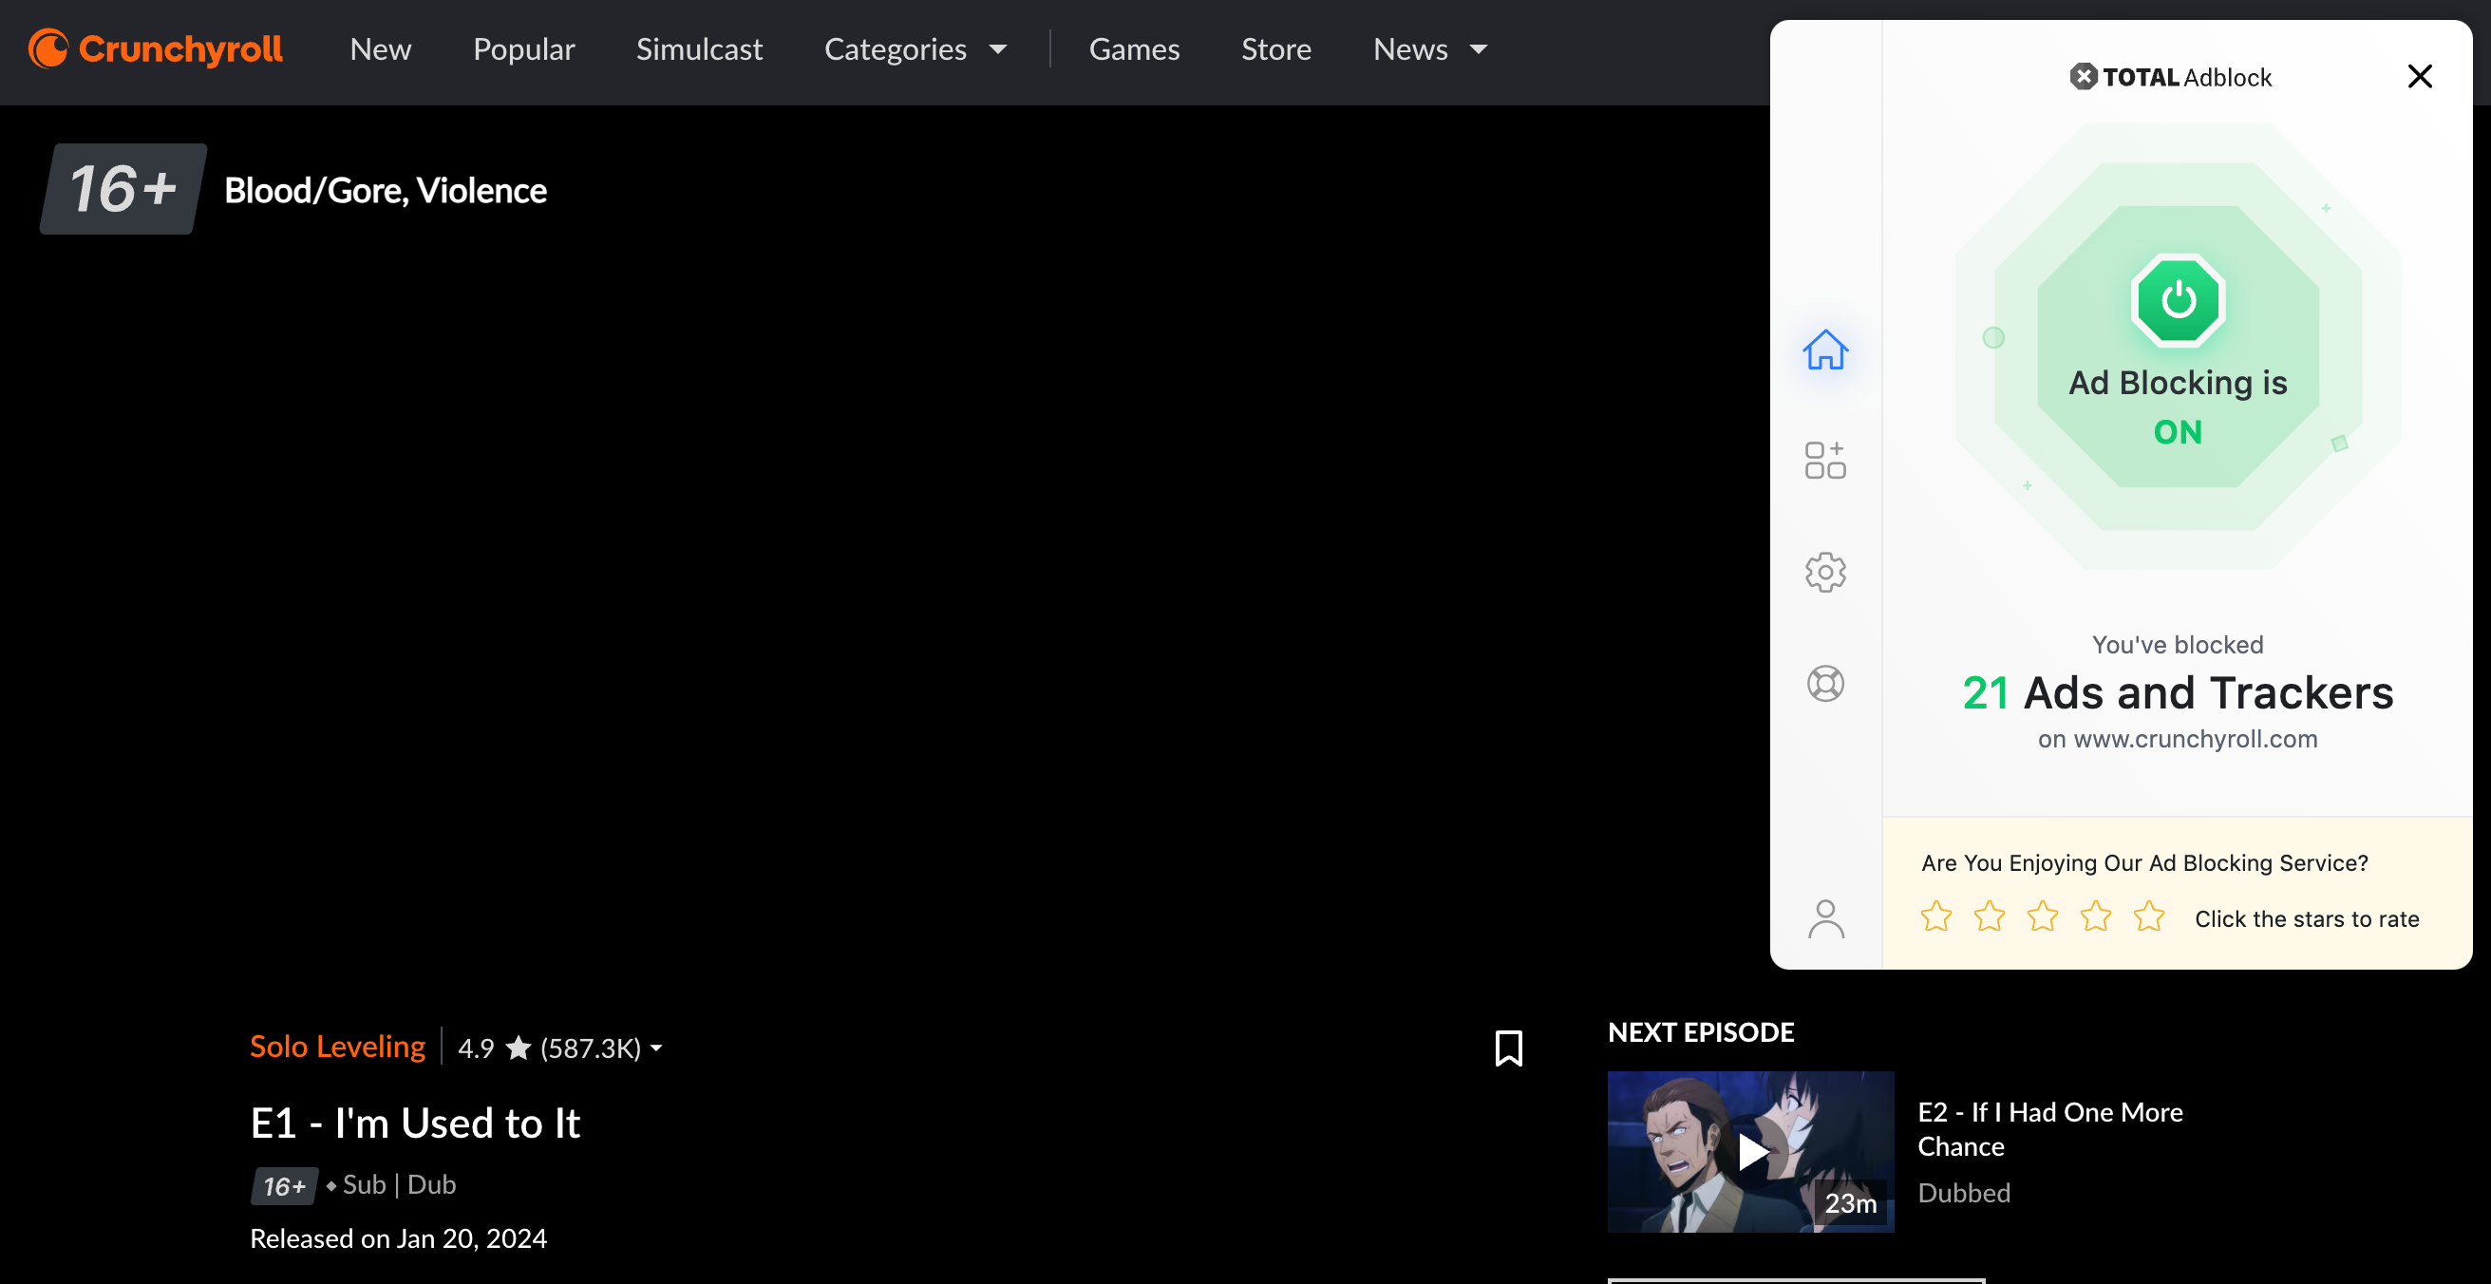Expand the News dropdown

[1429, 49]
